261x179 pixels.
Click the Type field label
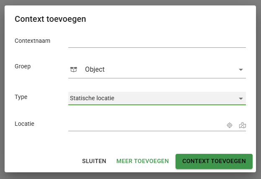pyautogui.click(x=21, y=97)
